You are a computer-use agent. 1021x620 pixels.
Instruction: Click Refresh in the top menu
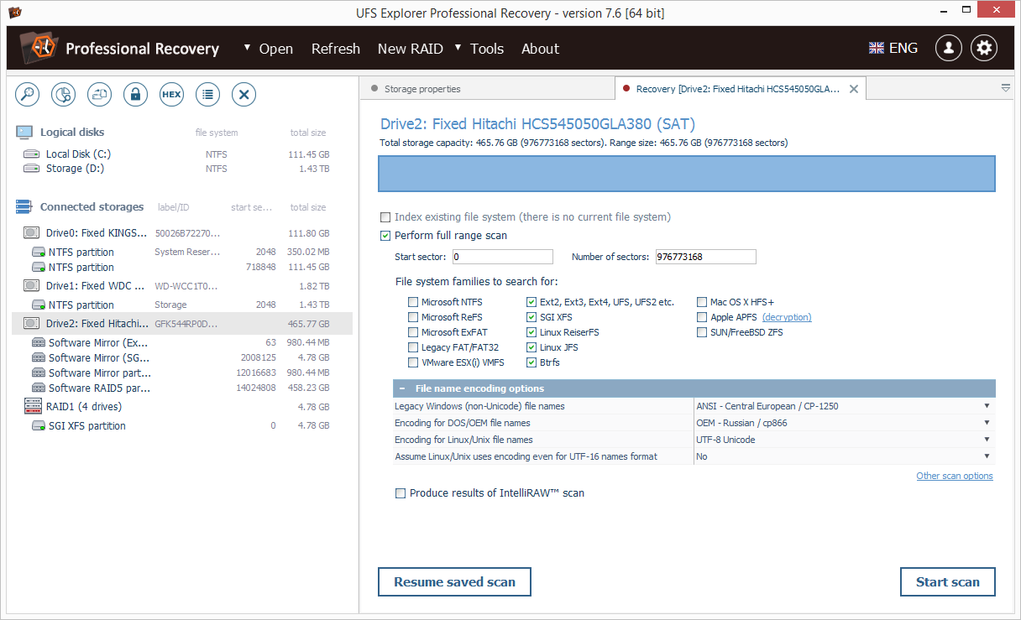pyautogui.click(x=336, y=49)
